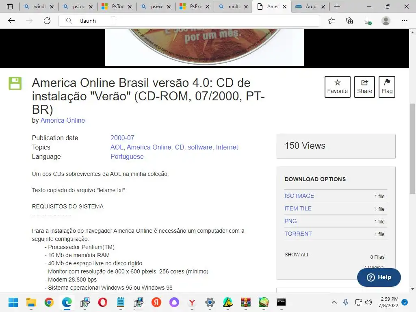Show hidden system tray icons
Viewport: 416px width, 312px height.
[x=334, y=302]
